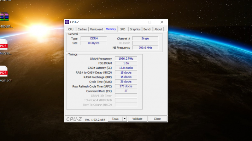Click the Tools button

point(115,119)
